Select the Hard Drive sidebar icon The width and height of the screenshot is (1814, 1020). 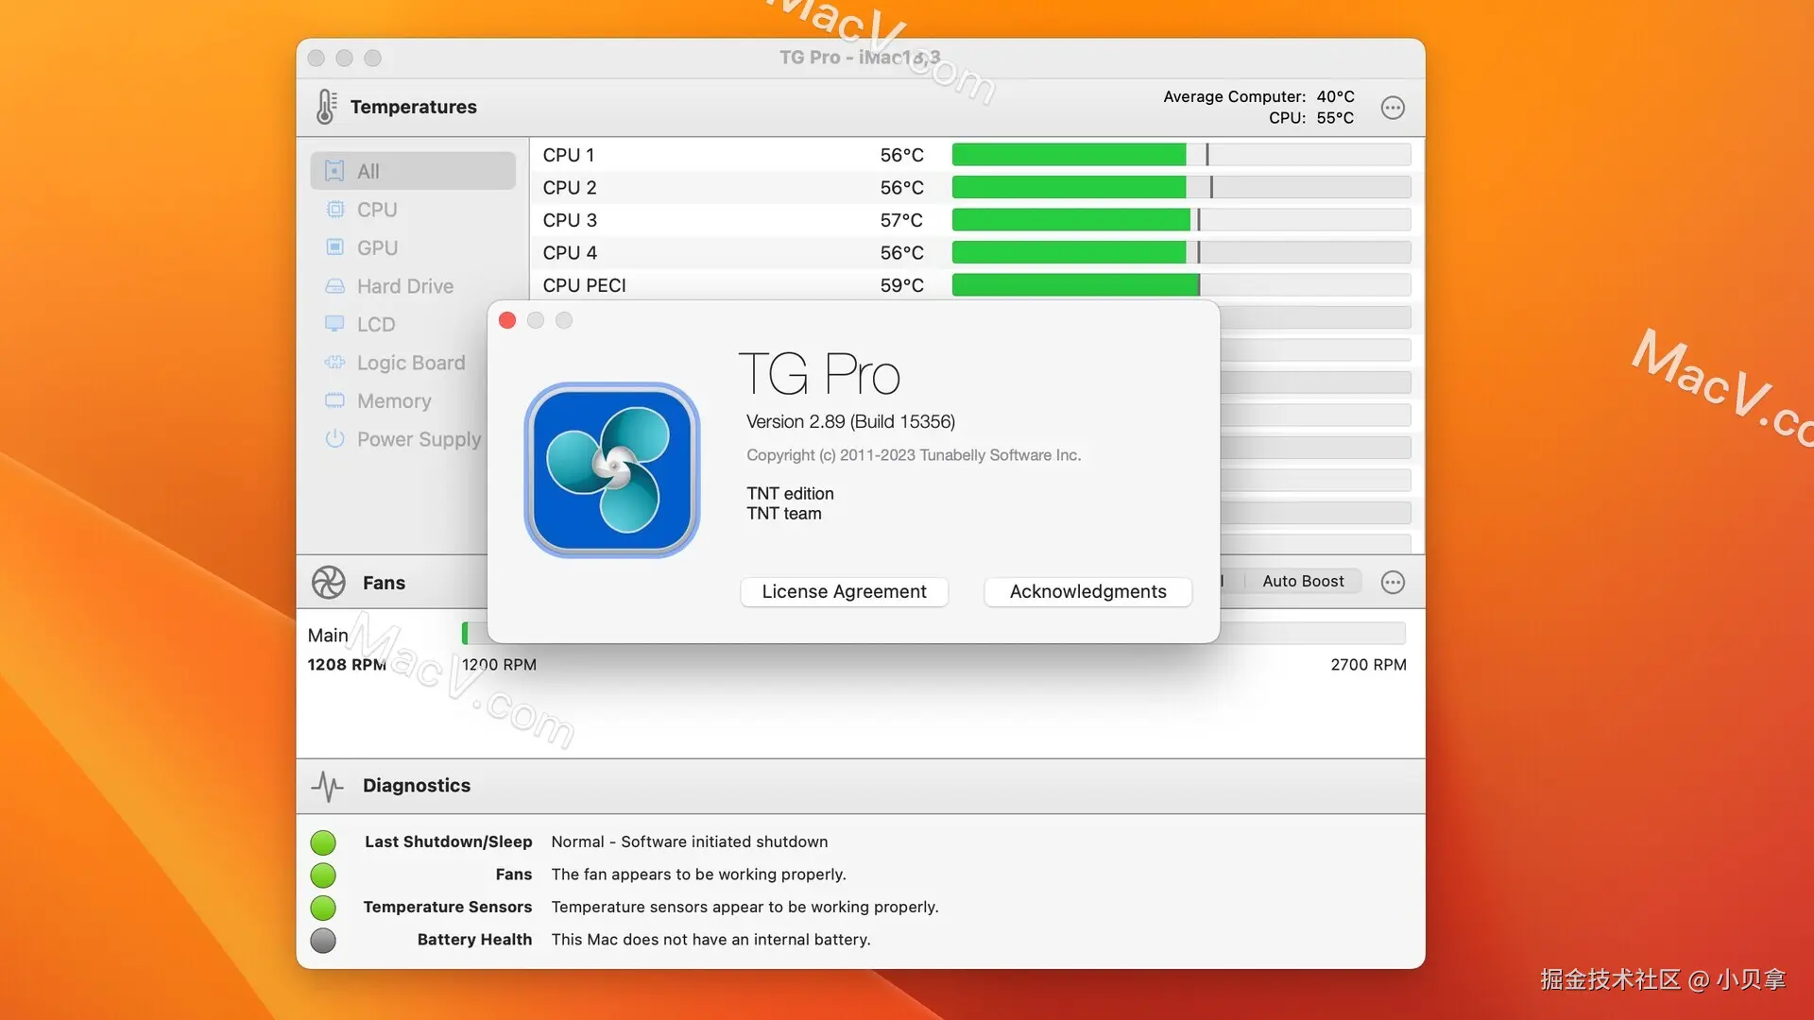point(334,286)
